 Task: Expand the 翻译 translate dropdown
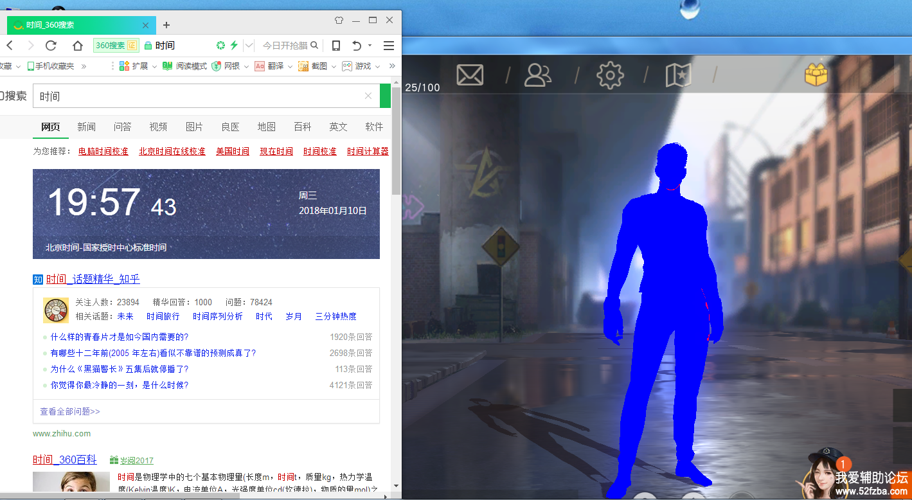tap(290, 66)
